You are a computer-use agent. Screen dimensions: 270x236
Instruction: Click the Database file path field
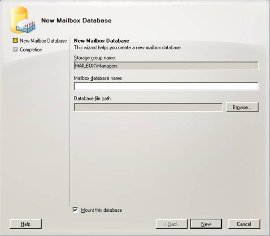click(x=148, y=107)
